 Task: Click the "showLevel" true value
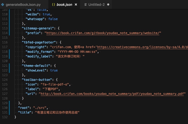[x=54, y=70]
